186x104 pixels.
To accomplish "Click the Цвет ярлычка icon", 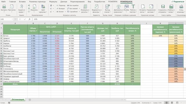I will point(43,7).
